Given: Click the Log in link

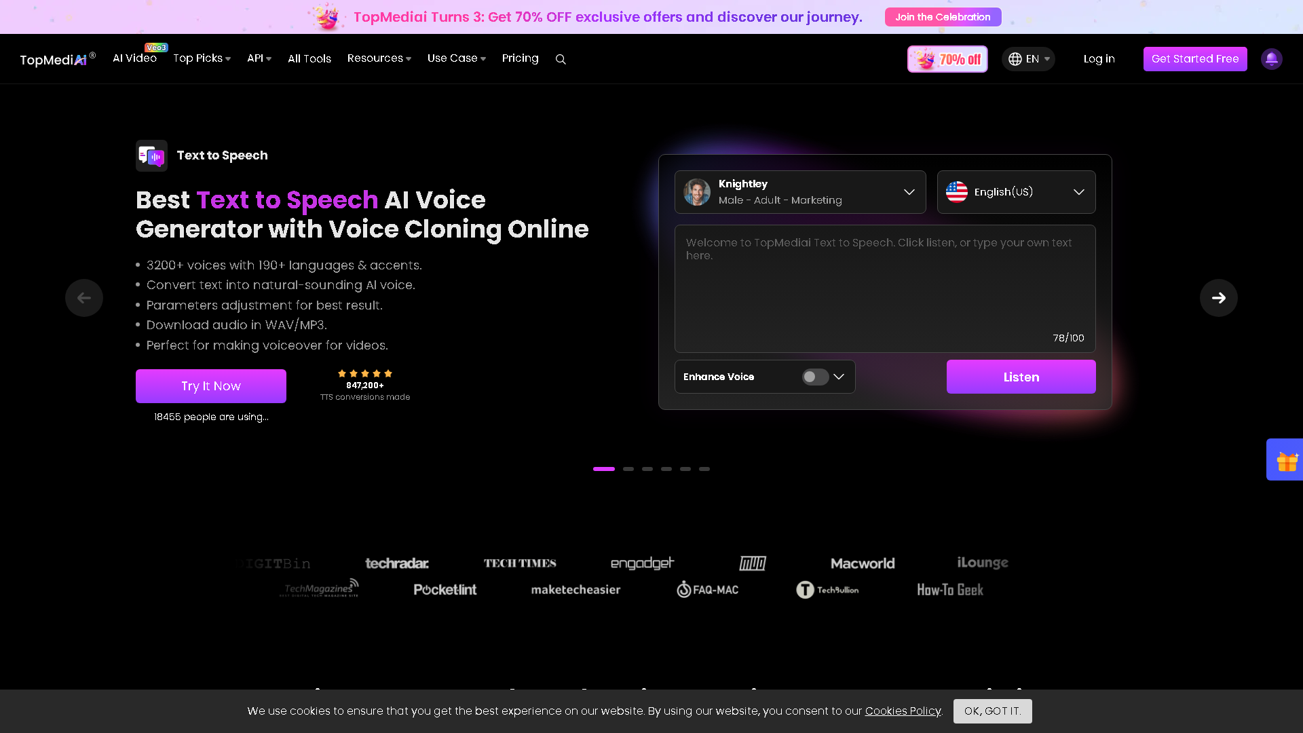Looking at the screenshot, I should click(x=1099, y=59).
